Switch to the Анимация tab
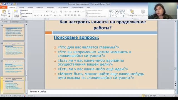This screenshot has height=100, width=178. pyautogui.click(x=51, y=7)
